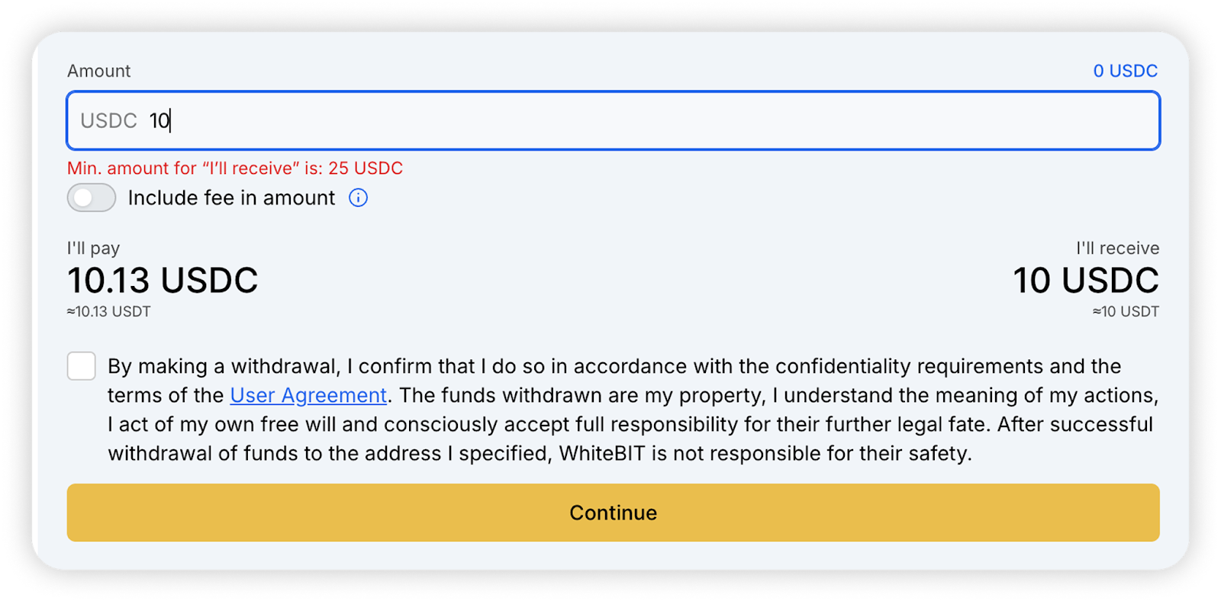Click the withdrawal confirmation disclaimer paragraph

click(633, 410)
